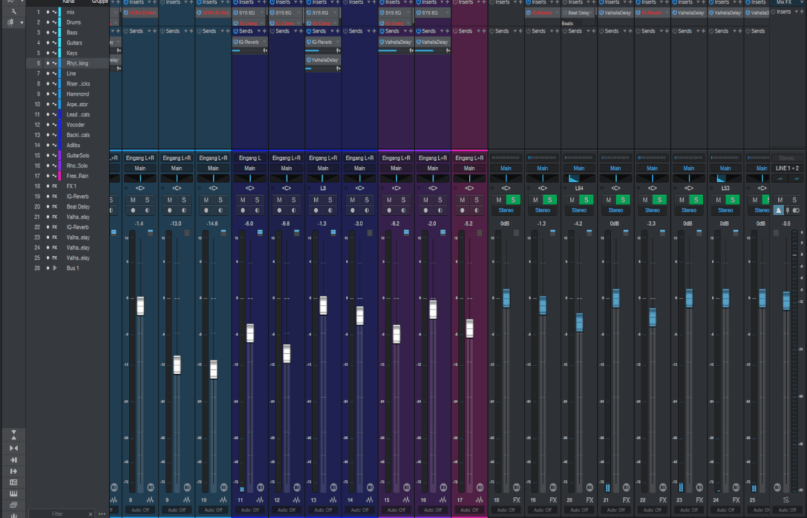Screen dimensions: 807x518
Task: Click the FX icon at bottom of channel 18
Action: (x=516, y=499)
